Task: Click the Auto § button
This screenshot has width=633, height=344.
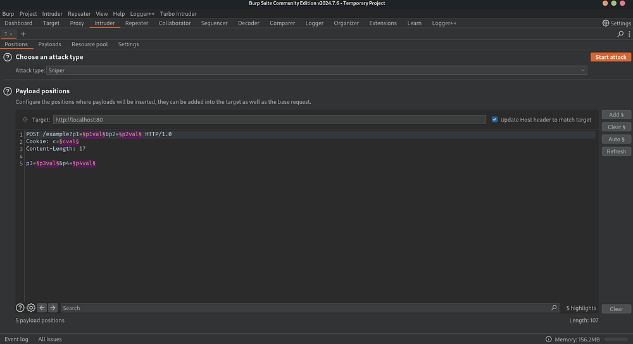Action: coord(617,139)
